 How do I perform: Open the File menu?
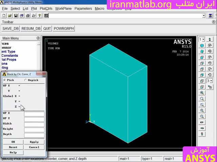[5, 8]
